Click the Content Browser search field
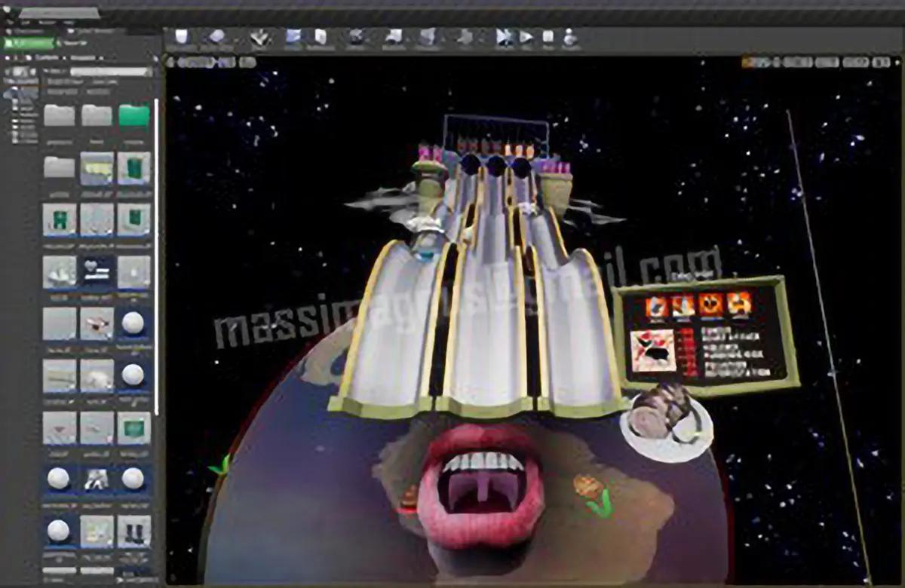Viewport: 905px width, 588px height. [110, 72]
